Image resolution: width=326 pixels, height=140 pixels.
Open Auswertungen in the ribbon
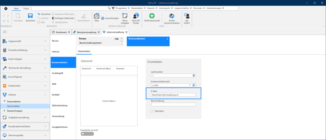(x=110, y=18)
